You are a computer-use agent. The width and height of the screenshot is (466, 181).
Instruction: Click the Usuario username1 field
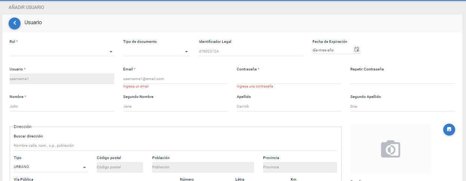[x=62, y=79]
